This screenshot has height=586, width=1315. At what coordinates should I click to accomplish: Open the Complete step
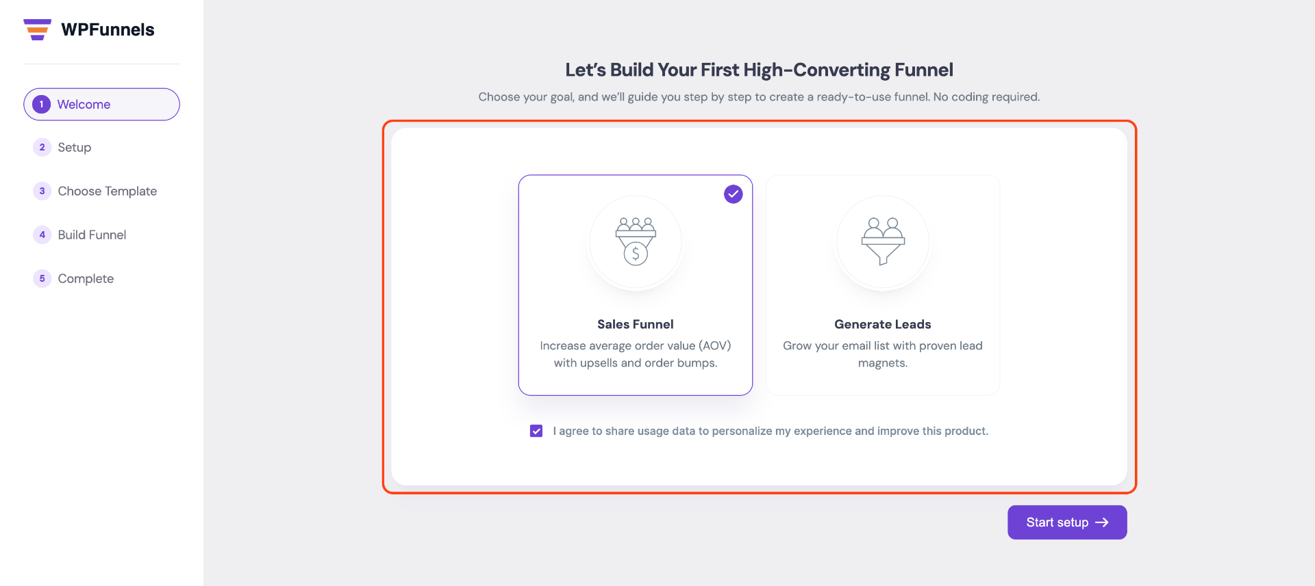coord(85,278)
